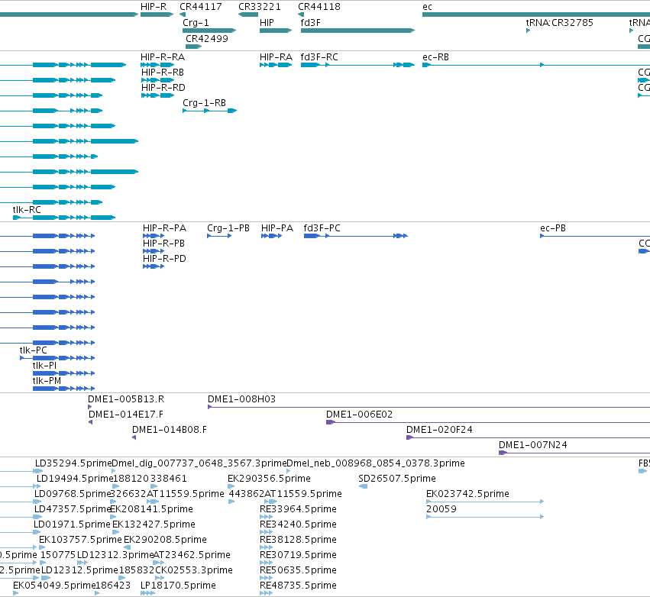
Task: Click the HIP gene label
Action: (267, 22)
